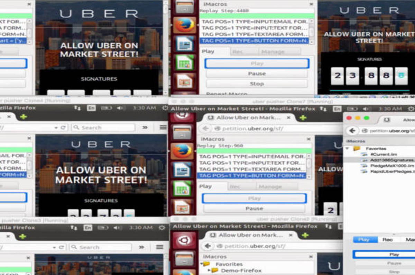This screenshot has width=415, height=275.
Task: Switch to Rec tab in macOS iMacros panel
Action: (387, 239)
